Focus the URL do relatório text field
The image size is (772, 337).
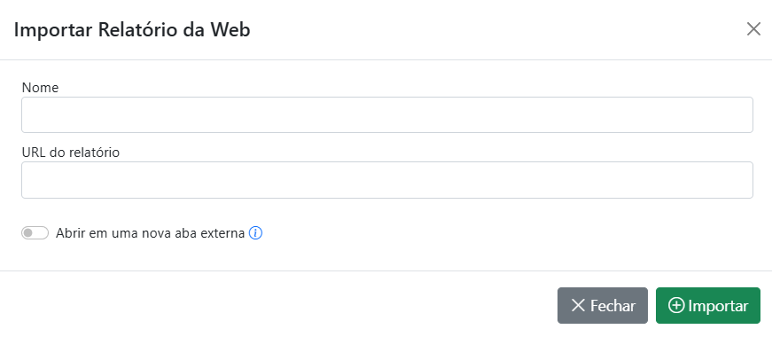tap(387, 180)
